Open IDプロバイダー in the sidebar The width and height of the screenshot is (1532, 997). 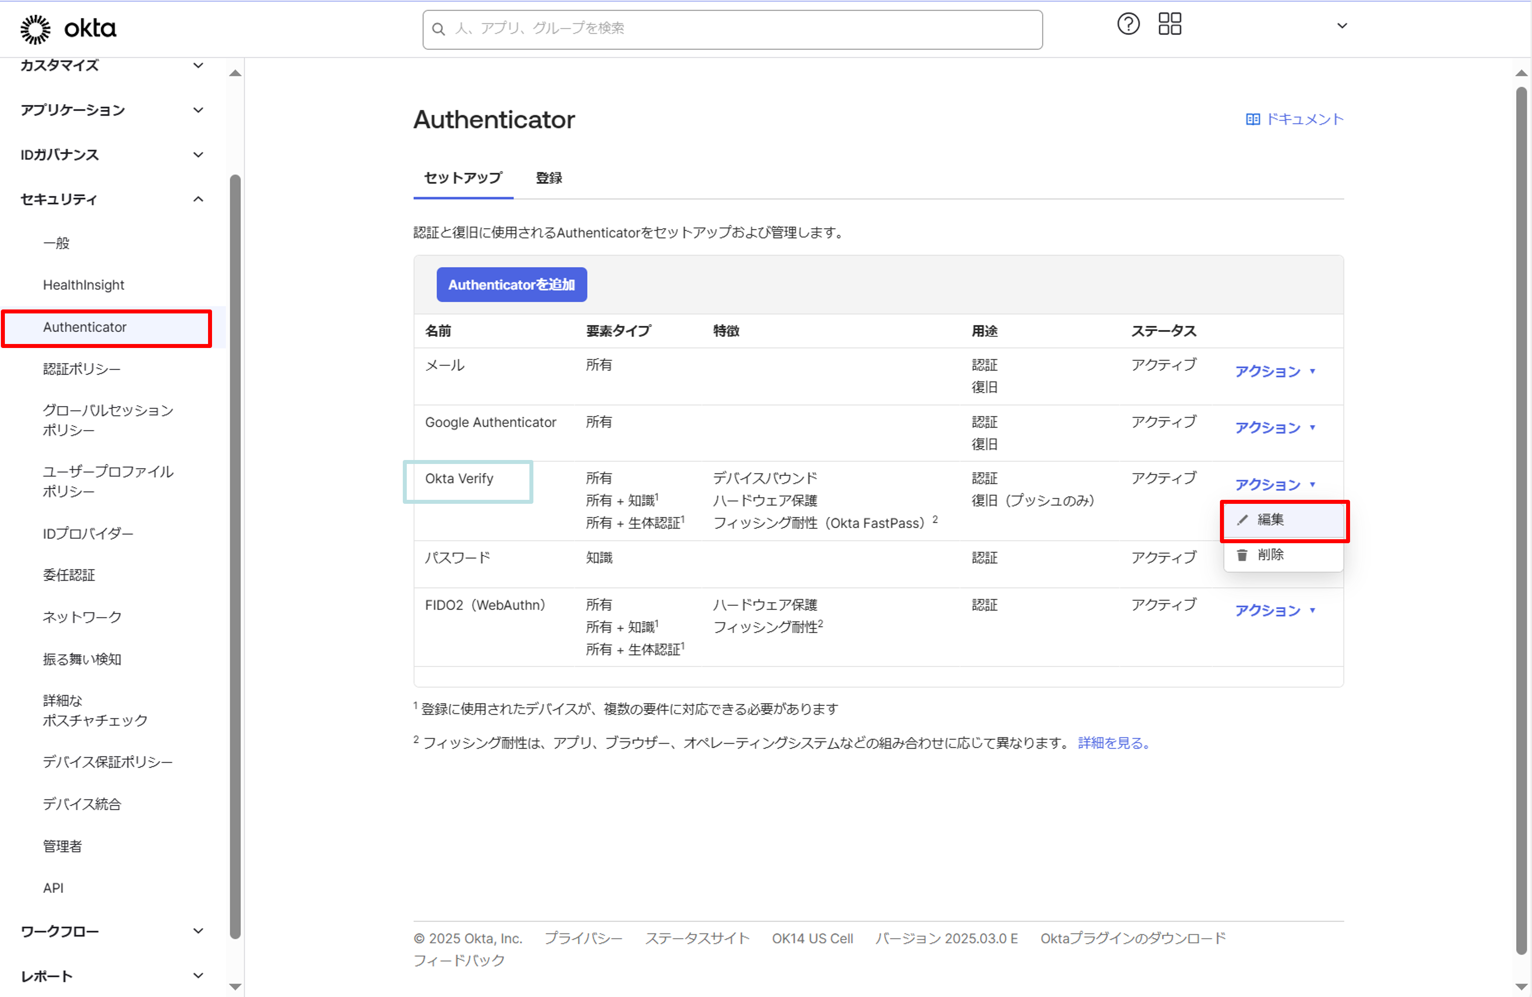pos(88,533)
